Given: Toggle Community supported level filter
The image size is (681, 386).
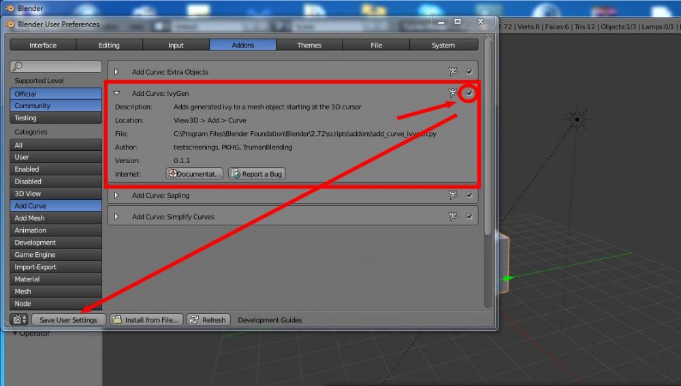Looking at the screenshot, I should click(x=56, y=106).
